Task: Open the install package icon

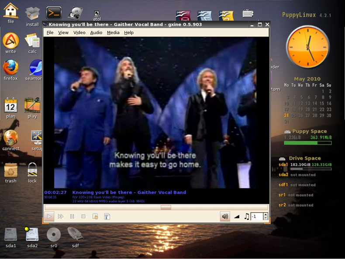Action: [x=32, y=16]
